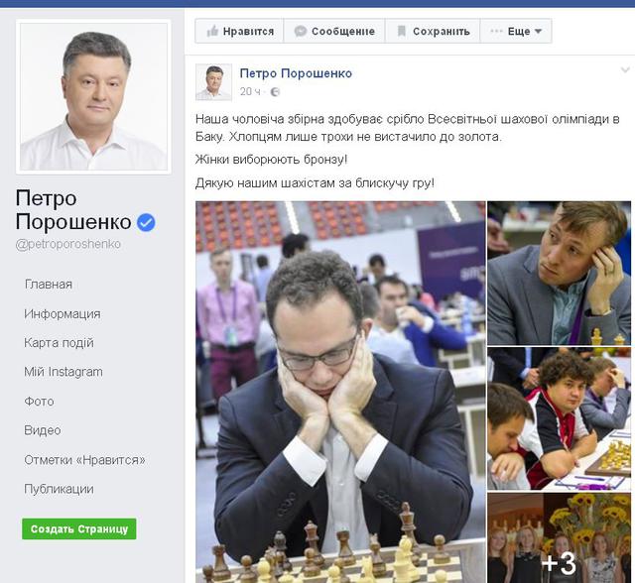Expand the Еще dropdown arrow
Screen dimensions: 635x583
pyautogui.click(x=538, y=31)
